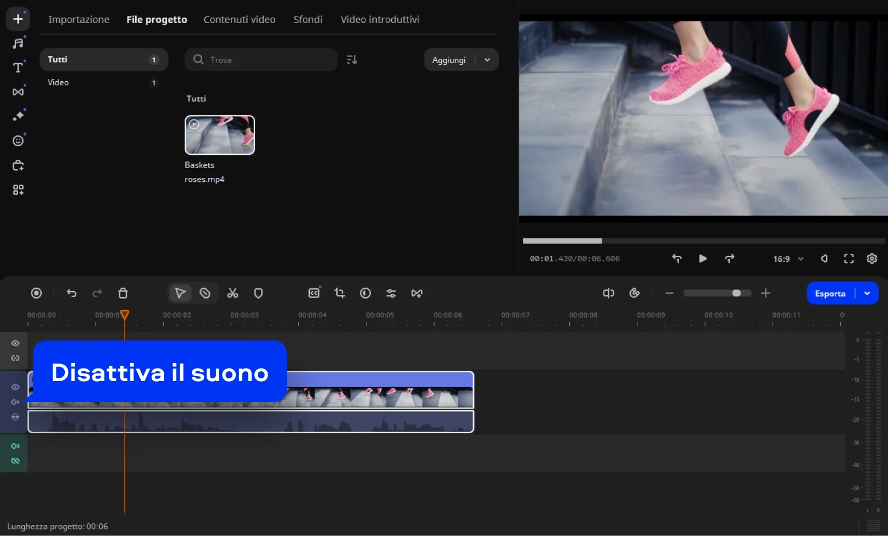The height and width of the screenshot is (536, 888).
Task: Expand the Aggiungi dropdown arrow
Action: click(487, 60)
